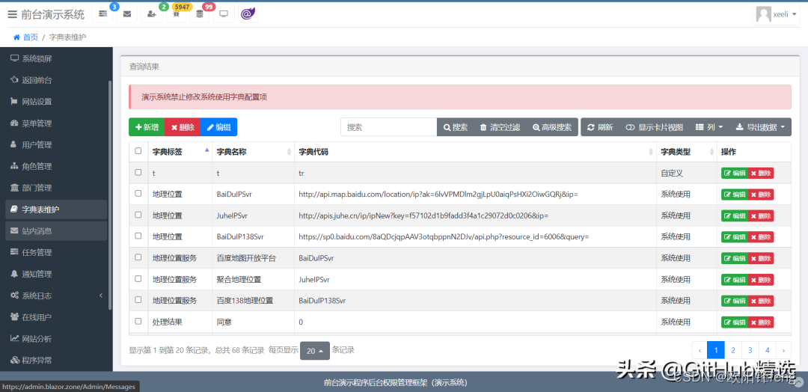Go to page 2 in the pagination
This screenshot has width=808, height=392.
point(732,350)
